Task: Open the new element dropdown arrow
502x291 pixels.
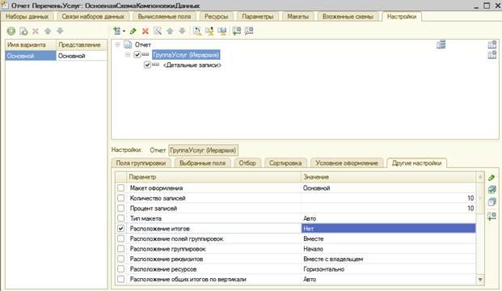Action: click(x=124, y=32)
